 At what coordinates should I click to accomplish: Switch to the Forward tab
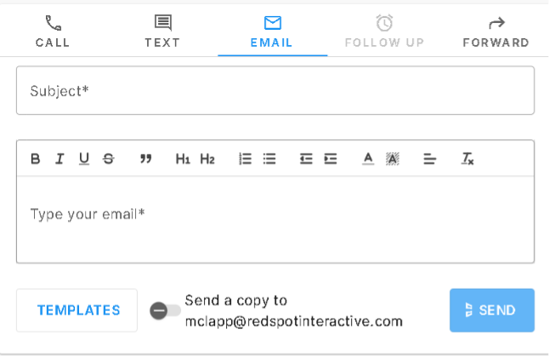[x=496, y=31]
